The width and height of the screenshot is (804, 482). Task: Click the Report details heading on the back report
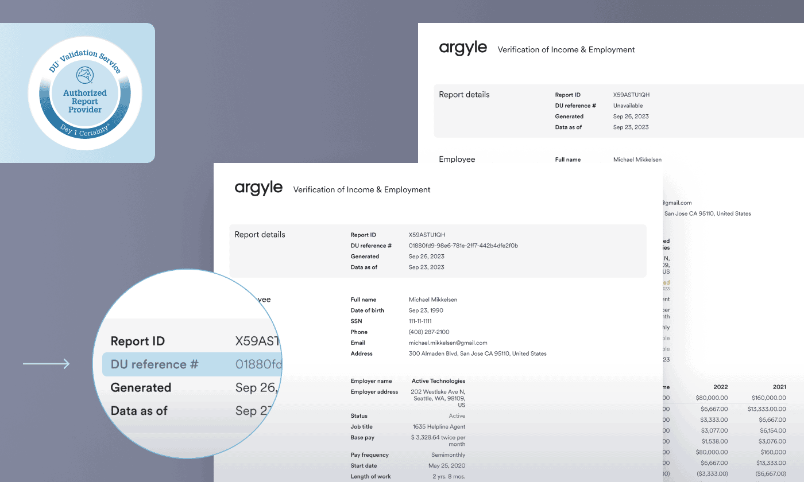pyautogui.click(x=465, y=95)
